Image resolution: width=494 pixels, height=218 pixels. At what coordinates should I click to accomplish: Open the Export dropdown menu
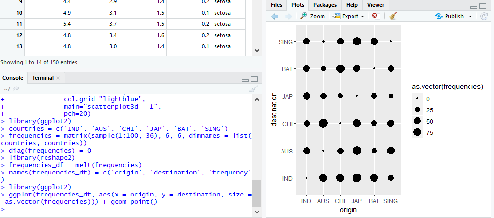coord(349,16)
